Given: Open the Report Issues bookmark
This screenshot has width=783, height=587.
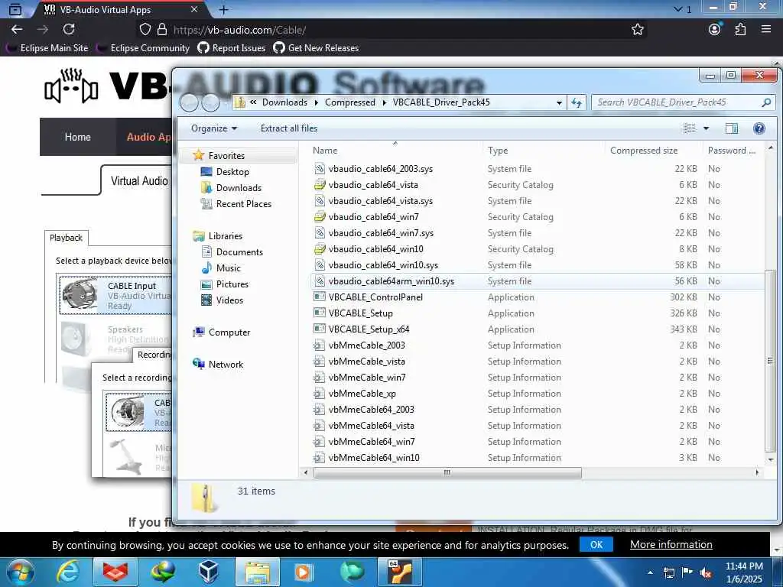Looking at the screenshot, I should 232,48.
